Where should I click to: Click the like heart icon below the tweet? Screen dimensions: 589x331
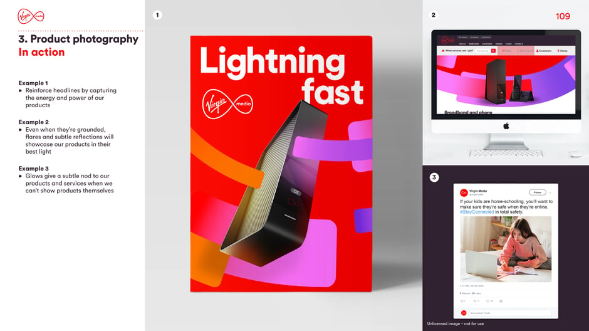[488, 301]
